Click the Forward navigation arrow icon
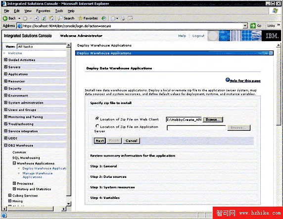Screen dimensions: 283x219 [25, 18]
